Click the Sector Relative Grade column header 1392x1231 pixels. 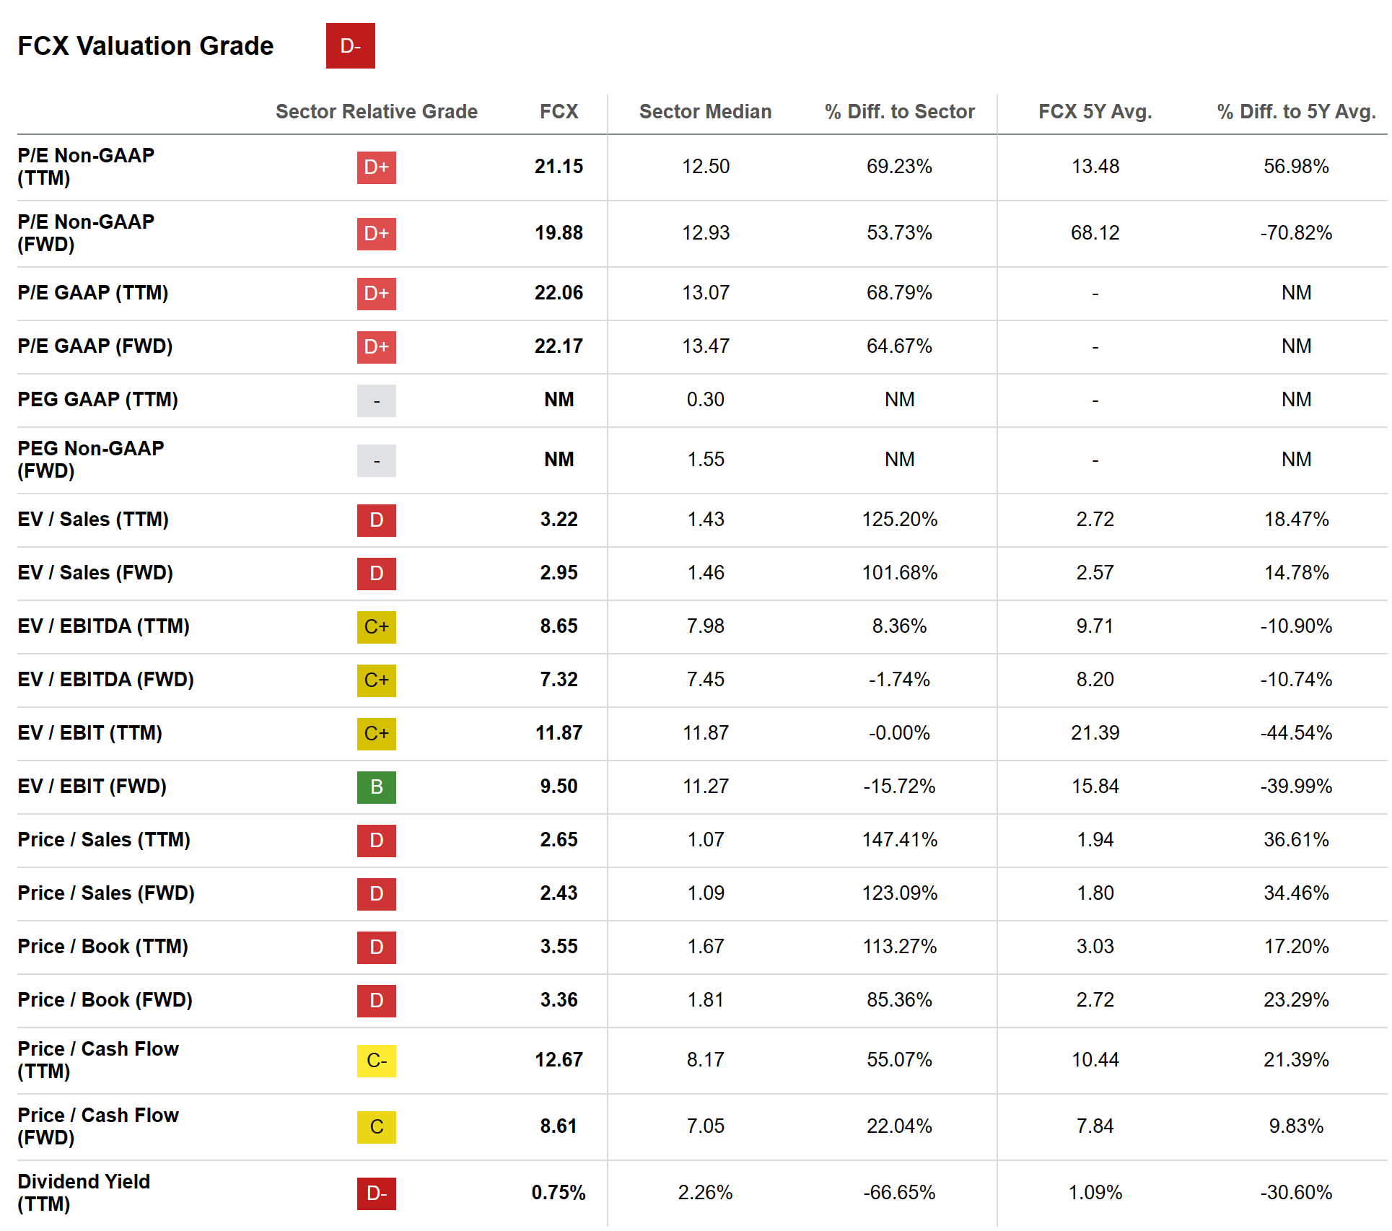point(376,112)
